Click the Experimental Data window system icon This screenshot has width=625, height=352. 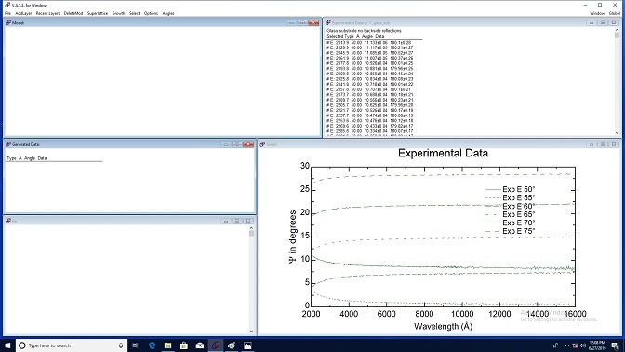327,22
